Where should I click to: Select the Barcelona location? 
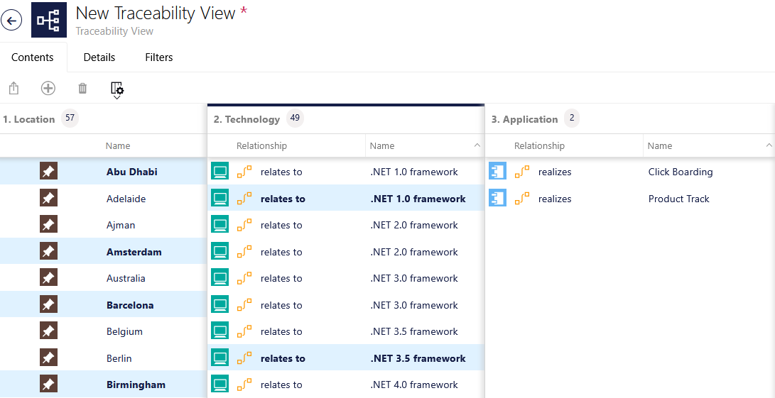[130, 304]
